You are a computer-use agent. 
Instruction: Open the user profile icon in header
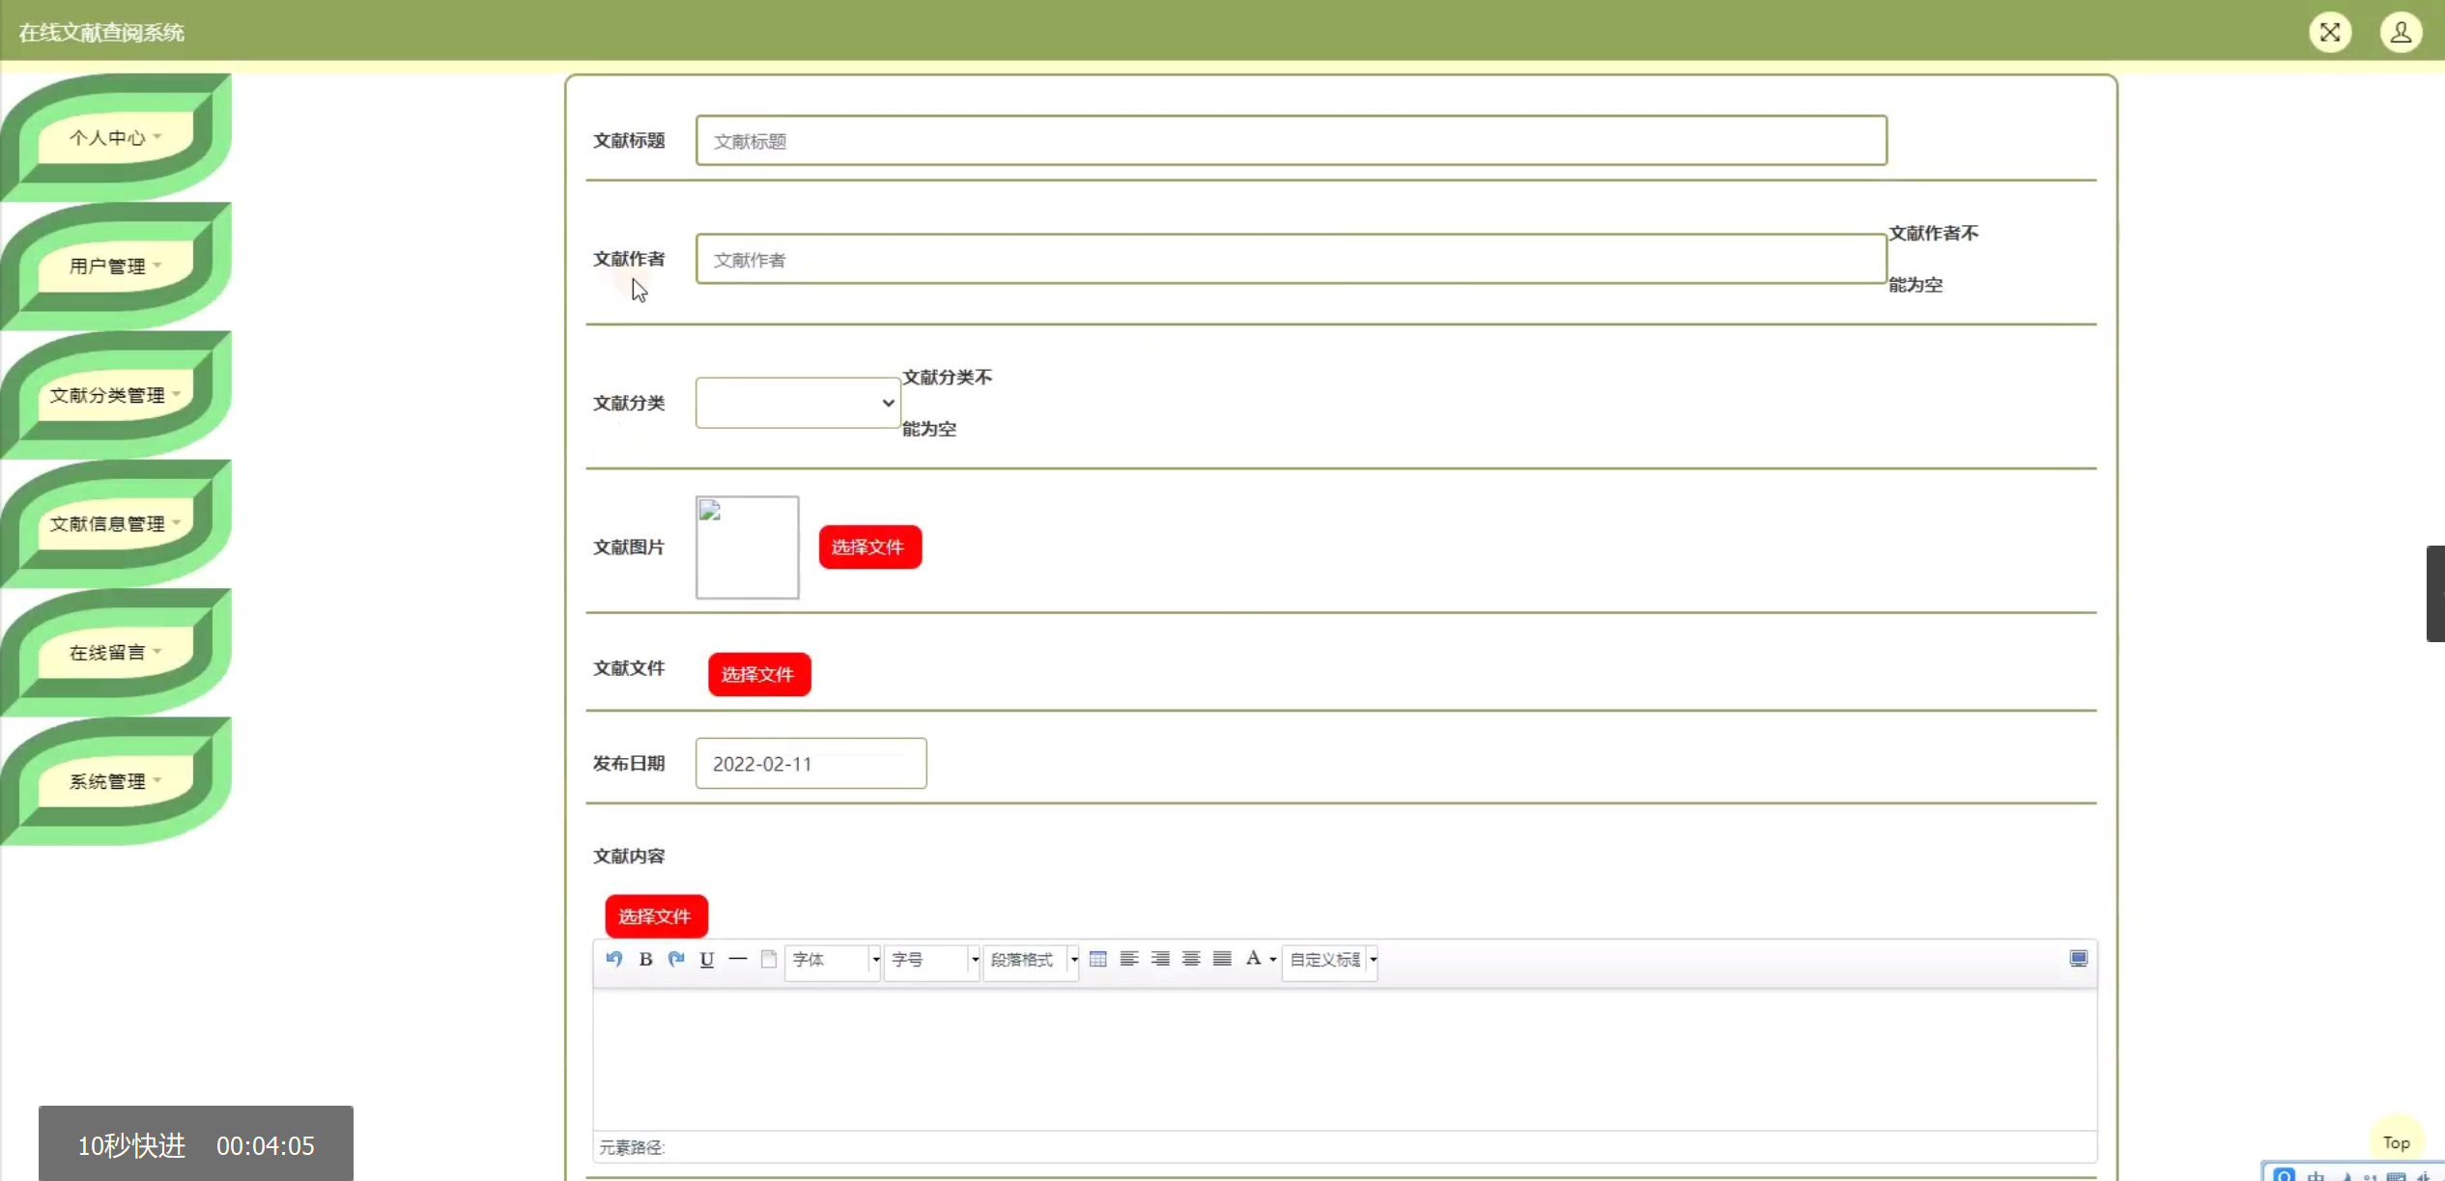(x=2400, y=33)
